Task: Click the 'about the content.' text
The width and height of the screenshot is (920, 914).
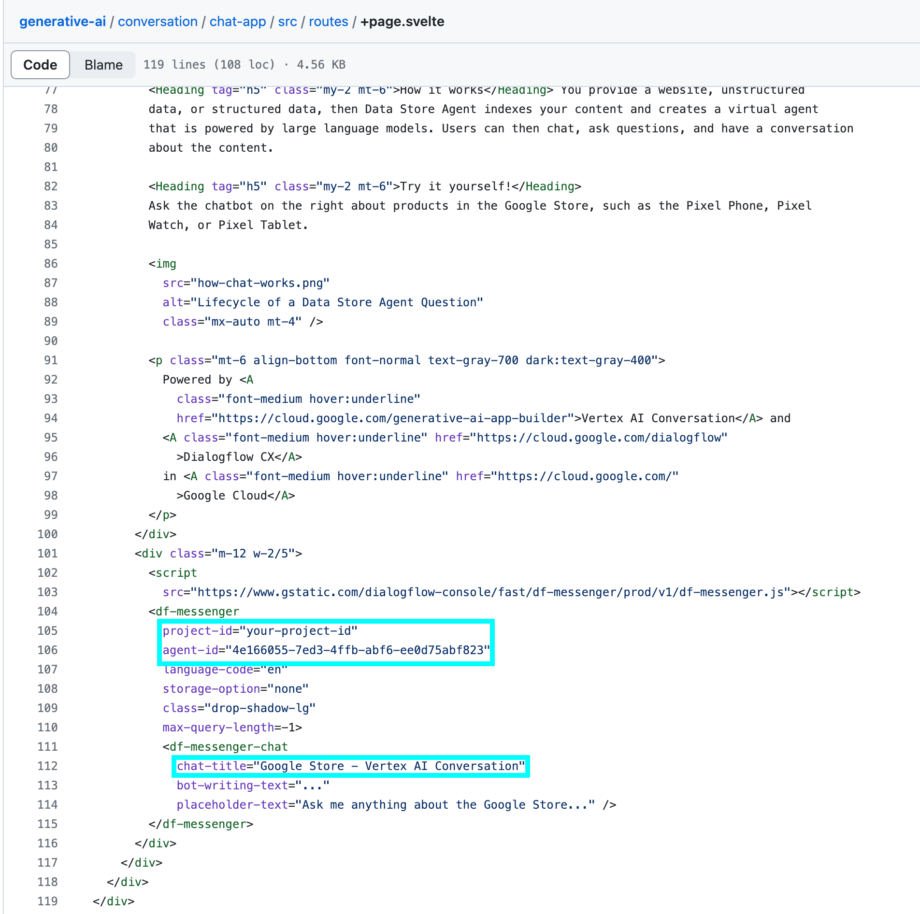Action: point(211,148)
